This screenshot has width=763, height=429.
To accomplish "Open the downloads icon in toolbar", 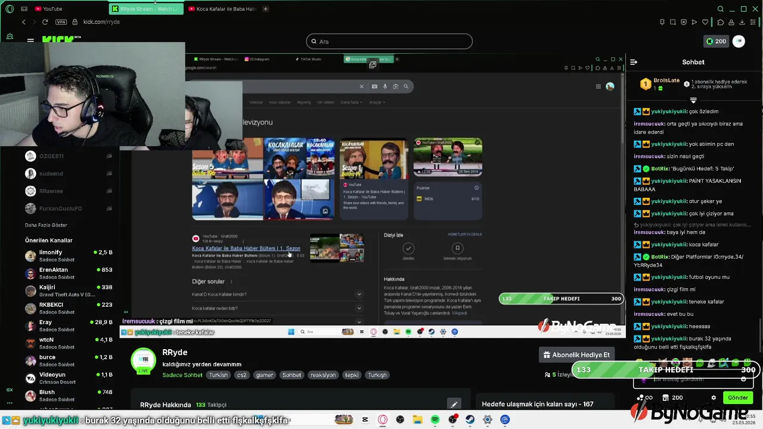I will point(742,22).
